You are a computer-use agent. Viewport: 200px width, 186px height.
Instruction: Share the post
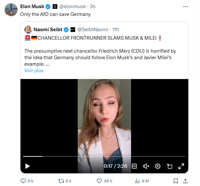pyautogui.click(x=185, y=181)
